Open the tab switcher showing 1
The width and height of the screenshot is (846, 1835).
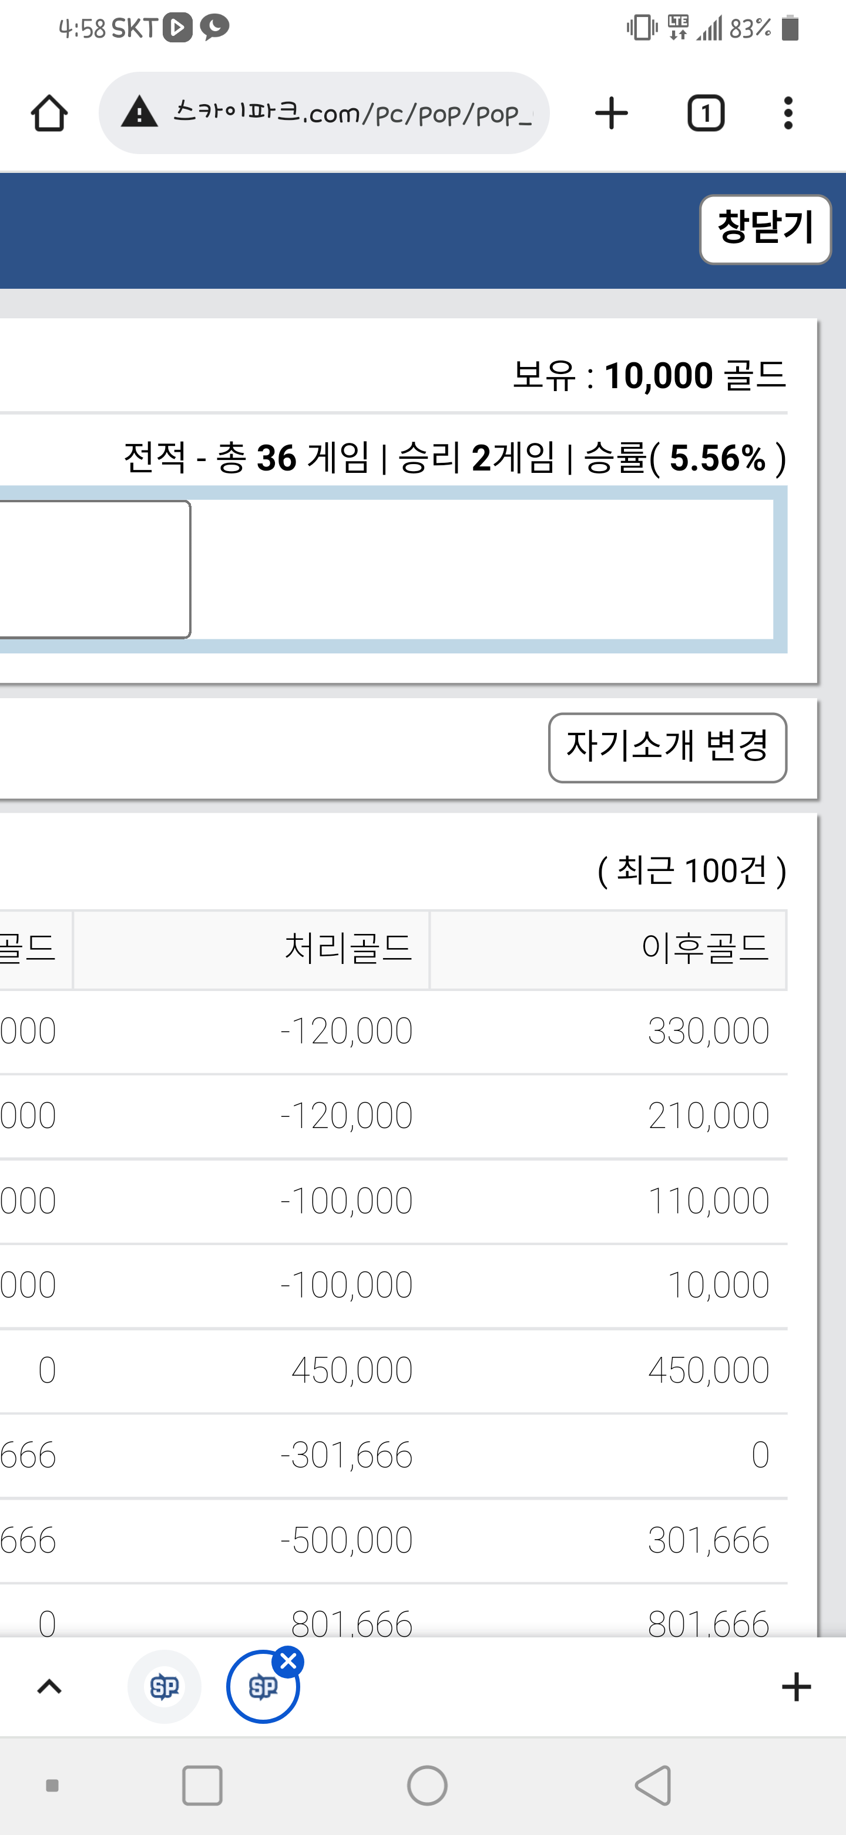click(706, 114)
